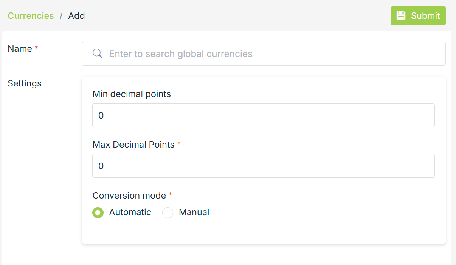Click the breadcrumb slash separator
Screen dimensions: 456x265
(61, 16)
